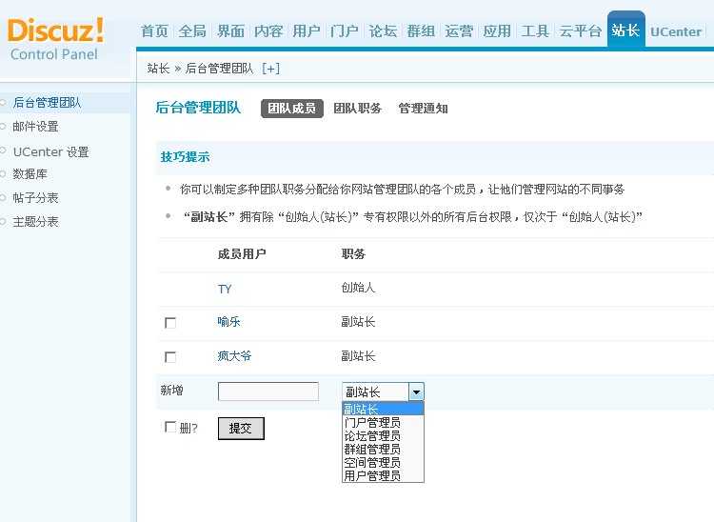The height and width of the screenshot is (522, 714).
Task: Click the role dropdown arrow button
Action: 416,391
